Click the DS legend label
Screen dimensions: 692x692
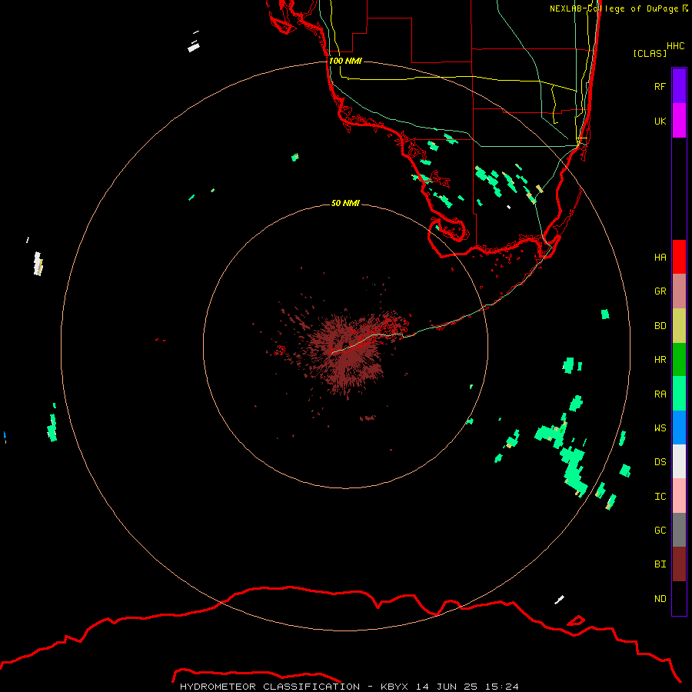pos(660,462)
